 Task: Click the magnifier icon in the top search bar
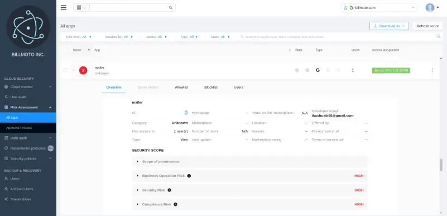click(x=170, y=8)
